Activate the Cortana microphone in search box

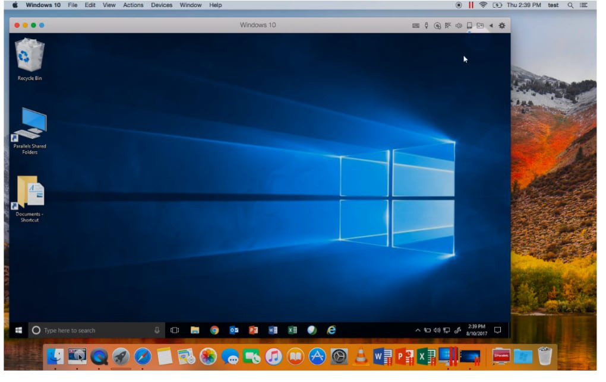coord(157,330)
